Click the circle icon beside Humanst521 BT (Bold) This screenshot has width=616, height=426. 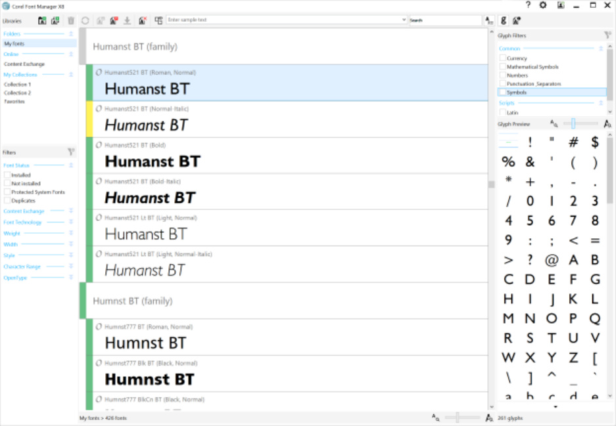[99, 145]
